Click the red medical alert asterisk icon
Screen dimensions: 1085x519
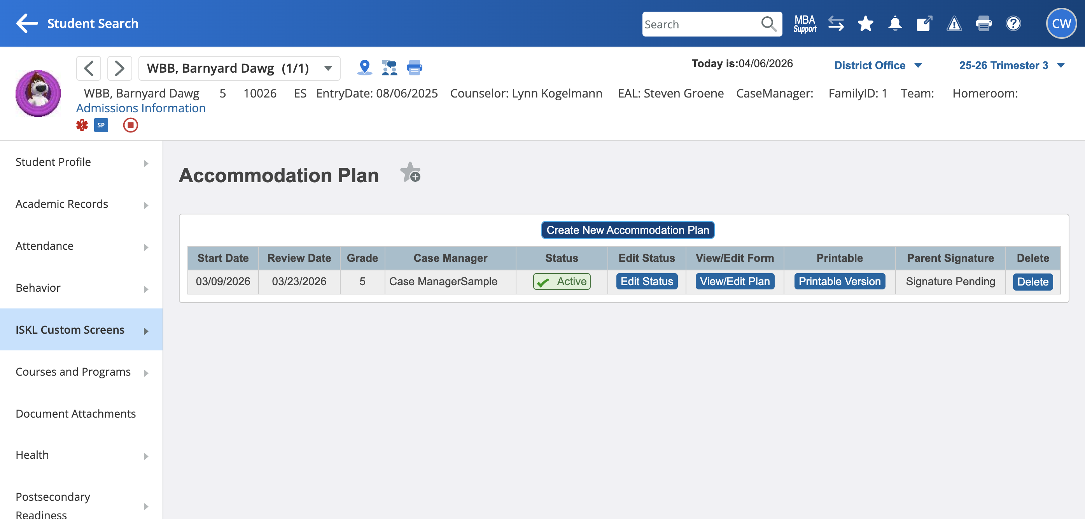click(x=82, y=125)
